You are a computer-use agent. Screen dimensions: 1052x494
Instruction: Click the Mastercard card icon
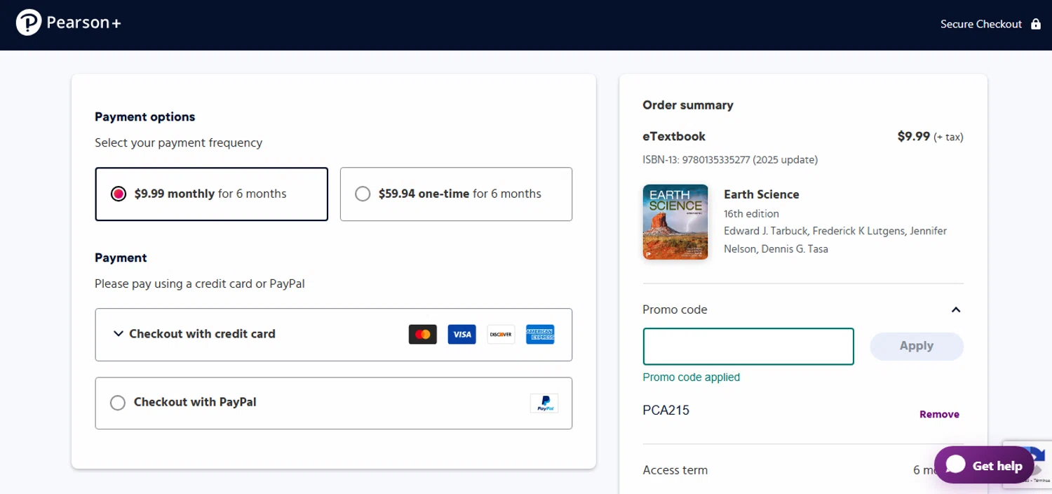pos(423,335)
